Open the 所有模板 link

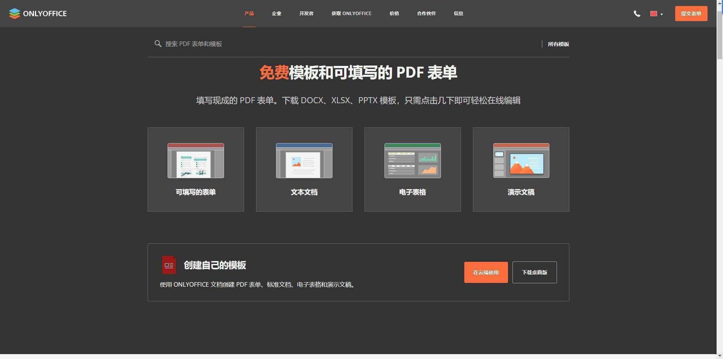(558, 44)
